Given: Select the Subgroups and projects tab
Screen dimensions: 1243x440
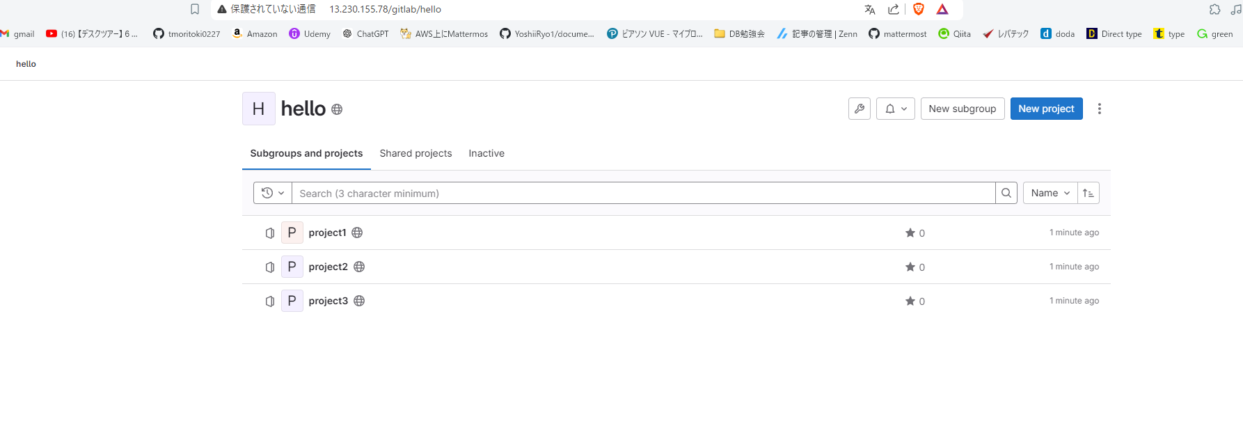Looking at the screenshot, I should click(306, 153).
